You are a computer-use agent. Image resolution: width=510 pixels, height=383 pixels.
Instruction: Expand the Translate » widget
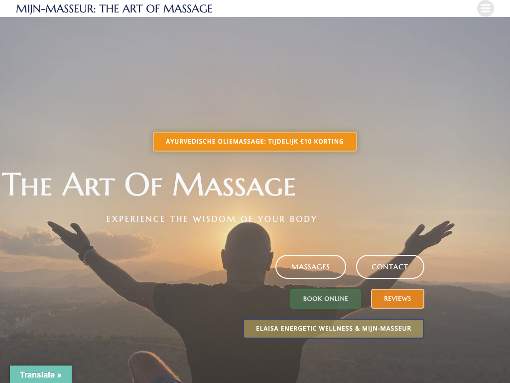41,375
